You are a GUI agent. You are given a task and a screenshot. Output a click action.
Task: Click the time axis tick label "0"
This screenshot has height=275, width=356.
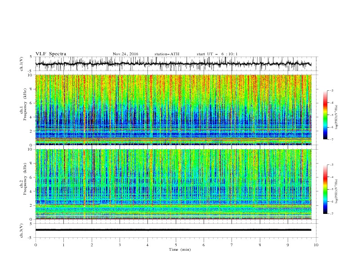[x=36, y=245]
